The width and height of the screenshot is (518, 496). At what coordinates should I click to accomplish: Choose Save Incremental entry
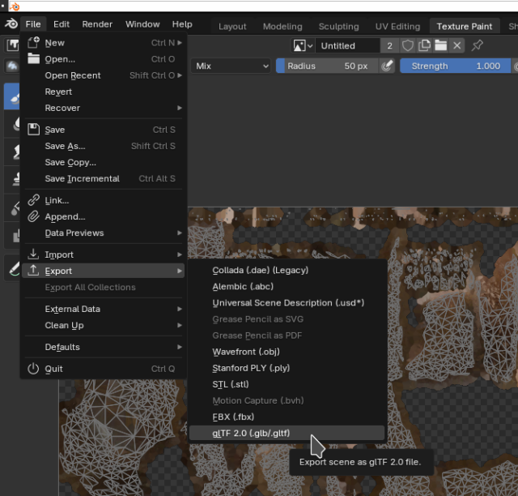(103, 178)
